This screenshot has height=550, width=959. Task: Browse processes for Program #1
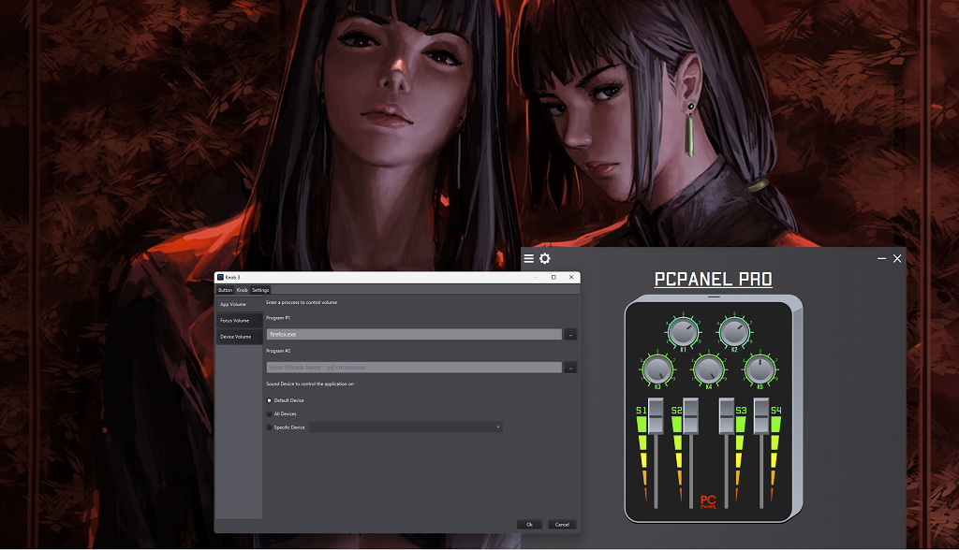coord(571,334)
